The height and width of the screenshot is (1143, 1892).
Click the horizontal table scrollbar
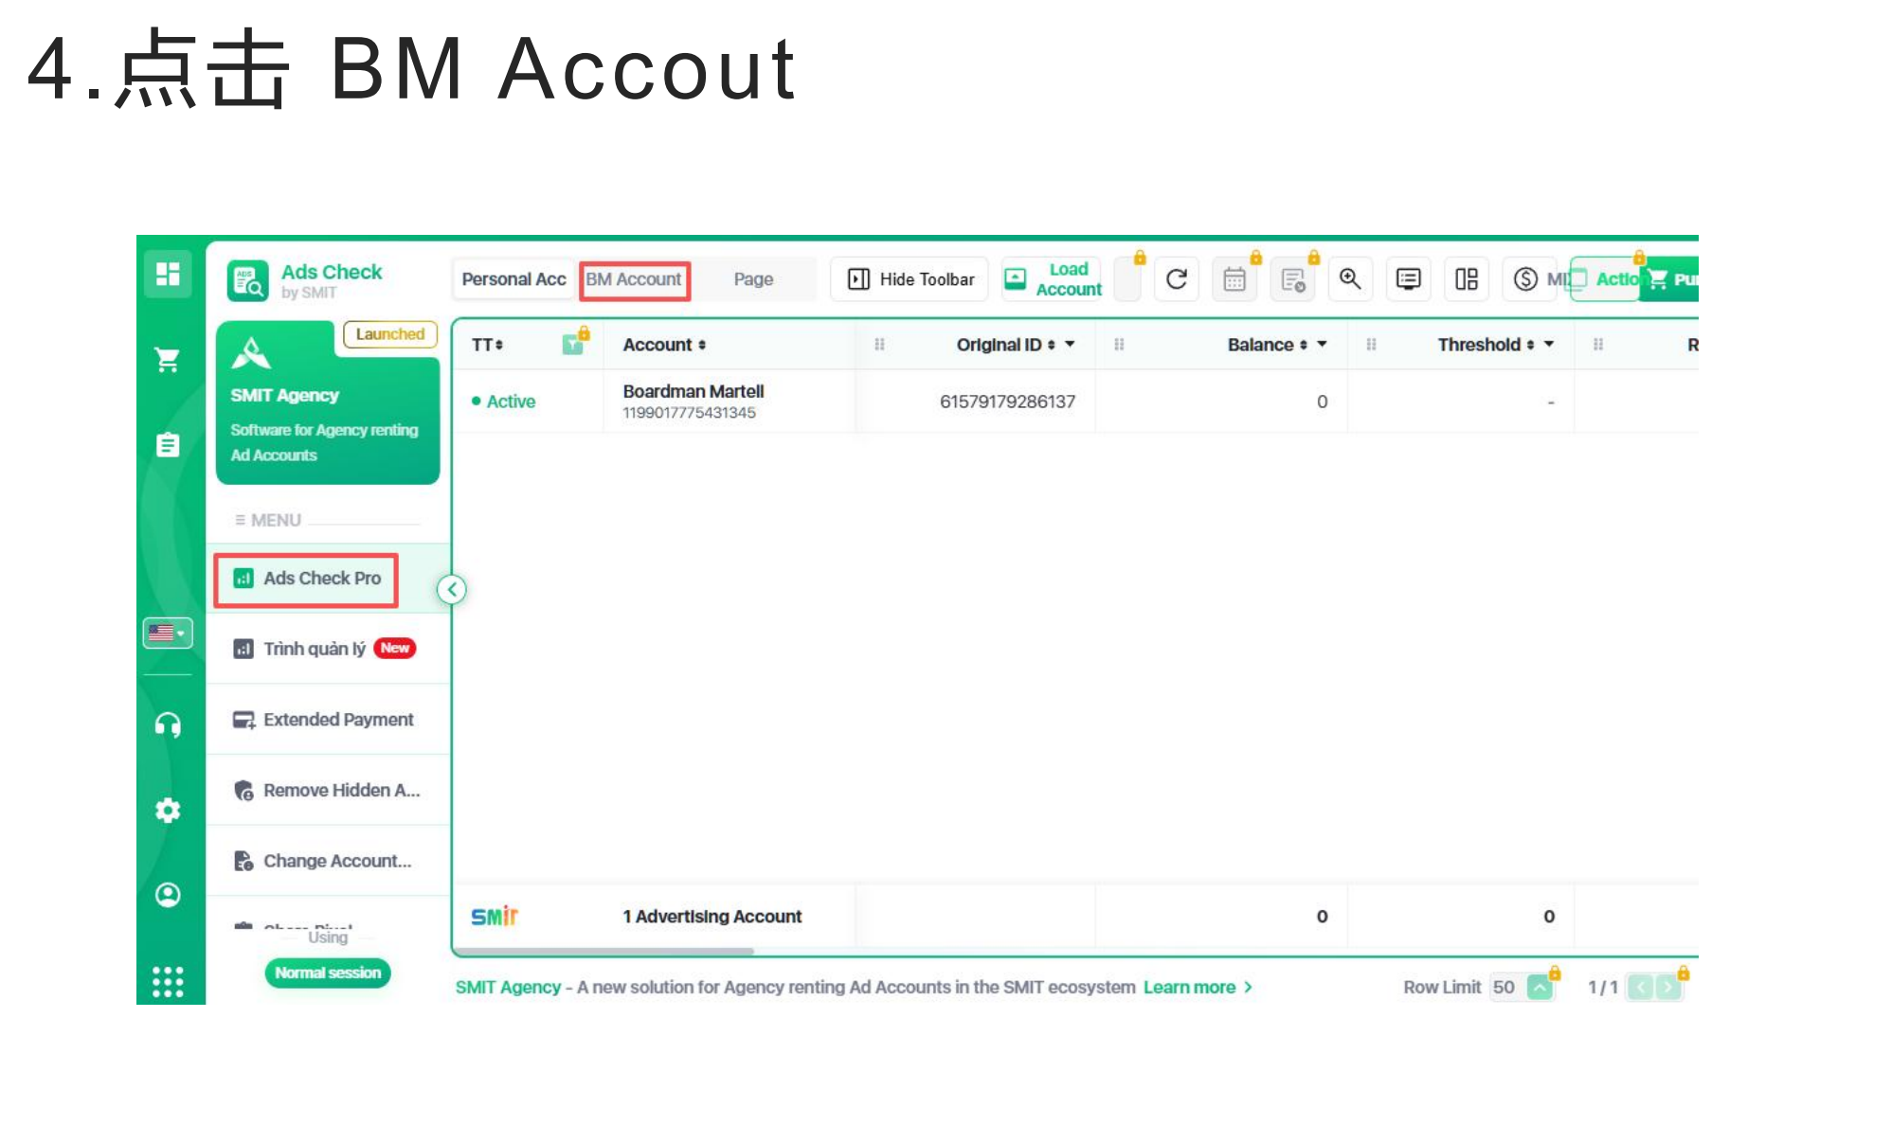pos(604,951)
